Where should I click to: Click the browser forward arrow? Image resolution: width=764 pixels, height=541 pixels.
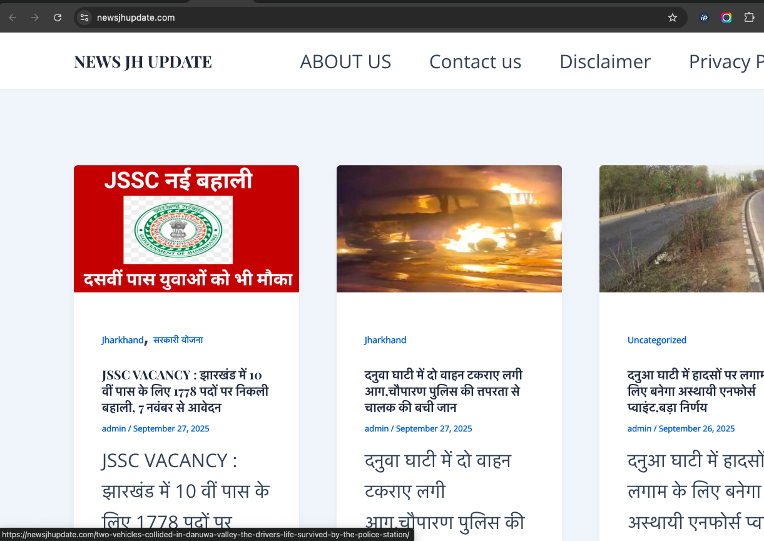pyautogui.click(x=35, y=18)
